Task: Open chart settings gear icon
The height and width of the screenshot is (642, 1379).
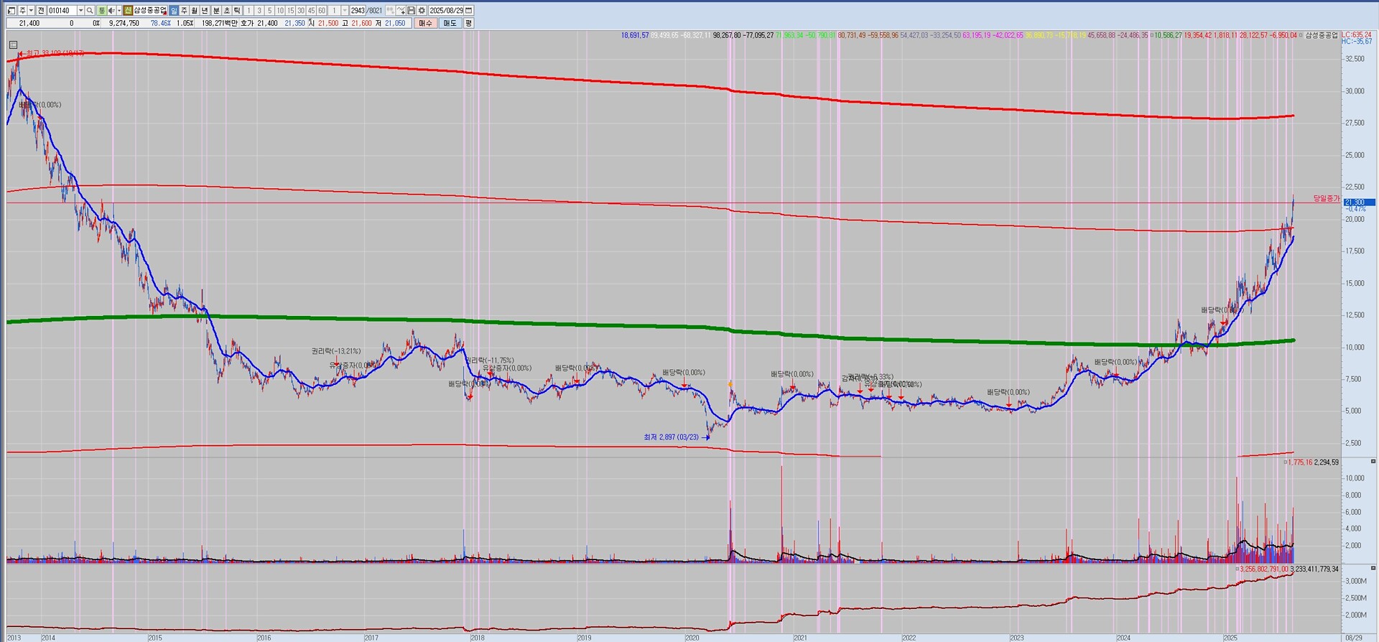Action: pos(422,11)
